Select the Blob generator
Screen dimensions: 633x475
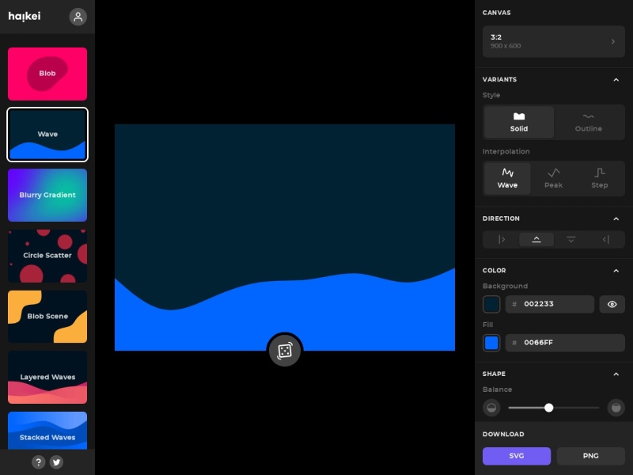47,74
